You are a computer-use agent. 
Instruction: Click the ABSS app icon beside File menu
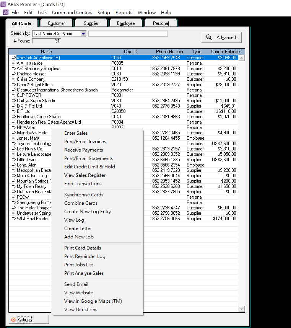(5, 12)
